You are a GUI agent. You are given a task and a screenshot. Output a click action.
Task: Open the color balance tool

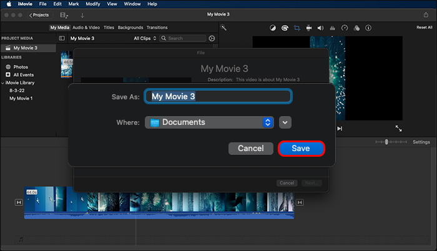click(x=273, y=28)
